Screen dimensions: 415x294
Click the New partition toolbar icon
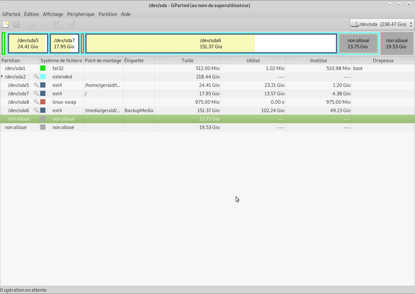[x=6, y=24]
